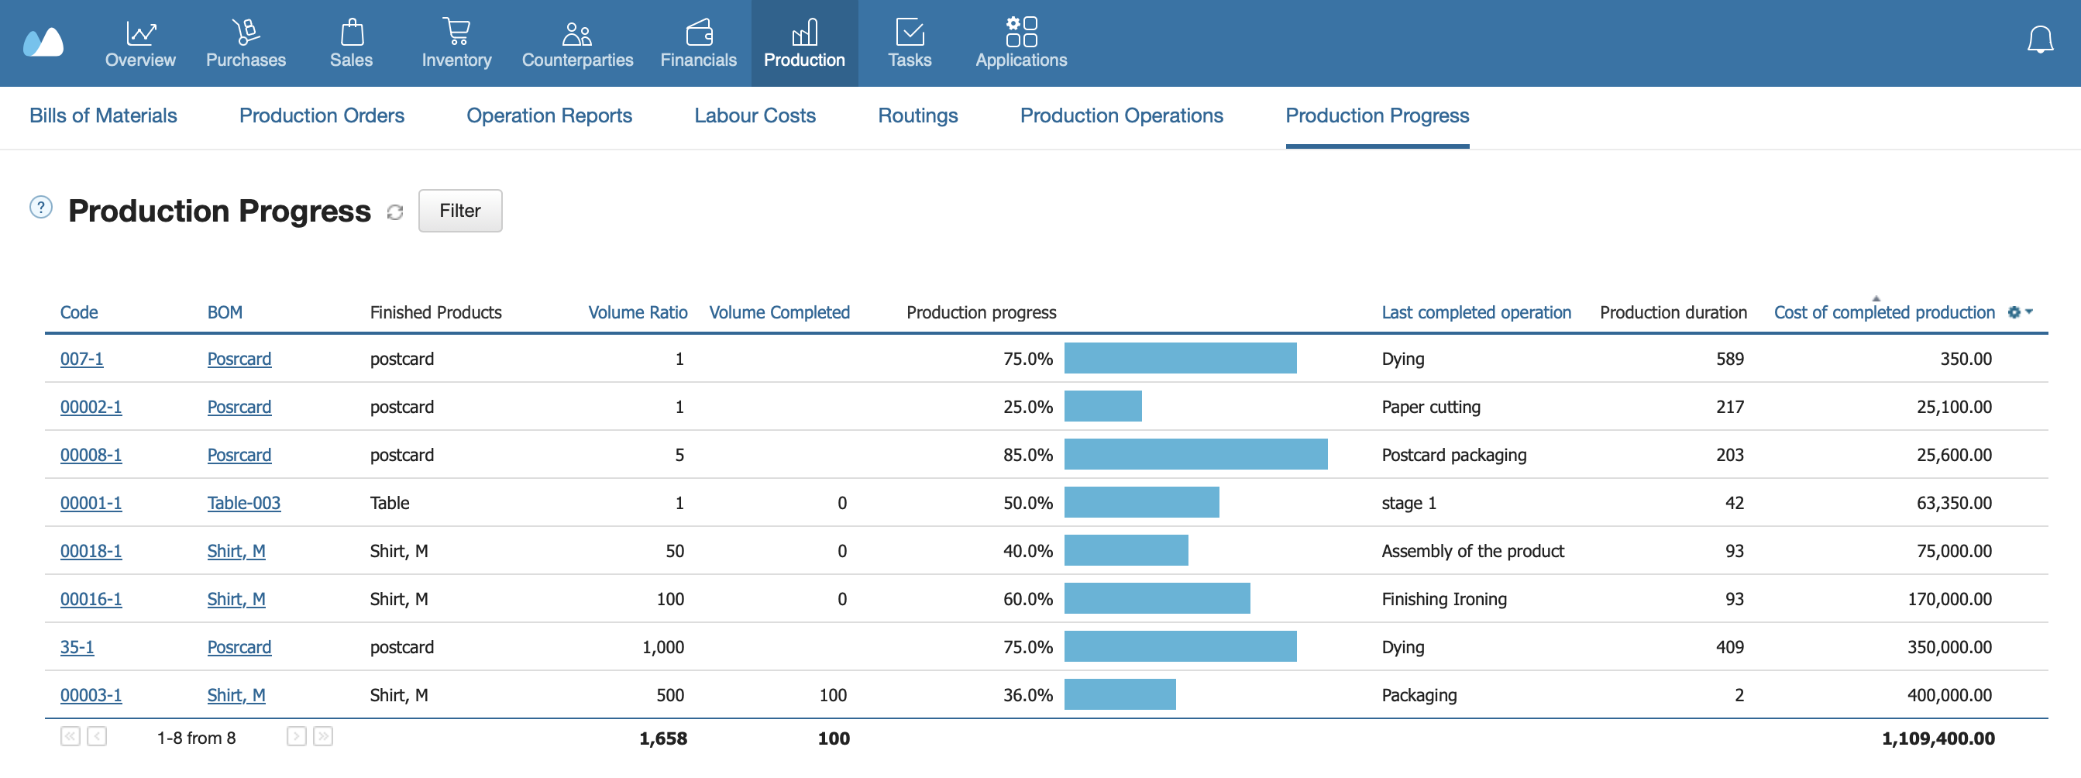Viewport: 2081px width, 778px height.
Task: Jump to last page in pagination
Action: [x=323, y=736]
